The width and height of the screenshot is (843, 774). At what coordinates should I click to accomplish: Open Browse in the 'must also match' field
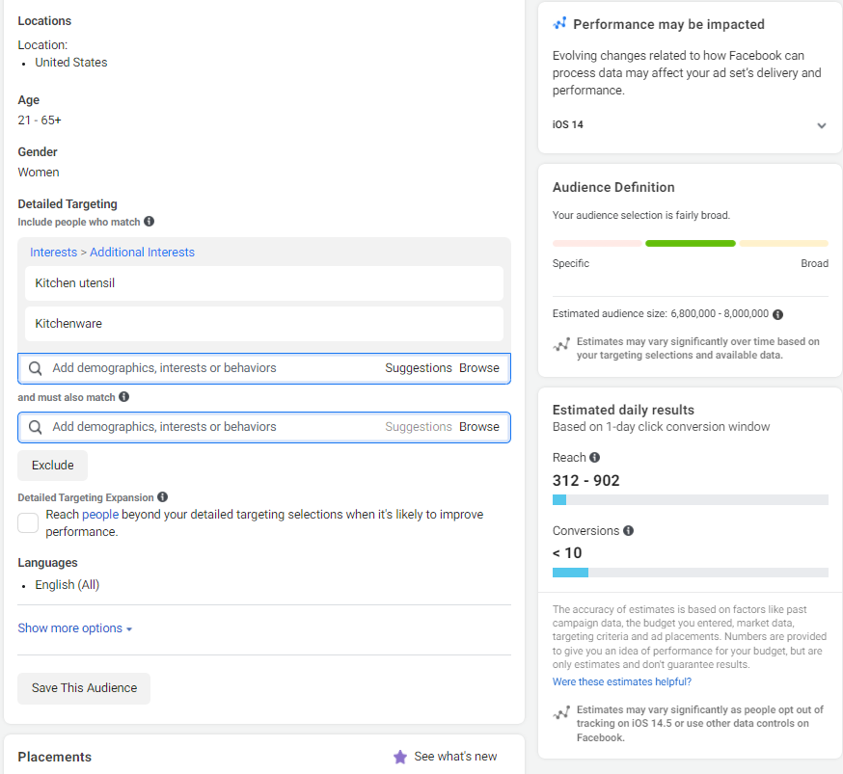click(479, 427)
